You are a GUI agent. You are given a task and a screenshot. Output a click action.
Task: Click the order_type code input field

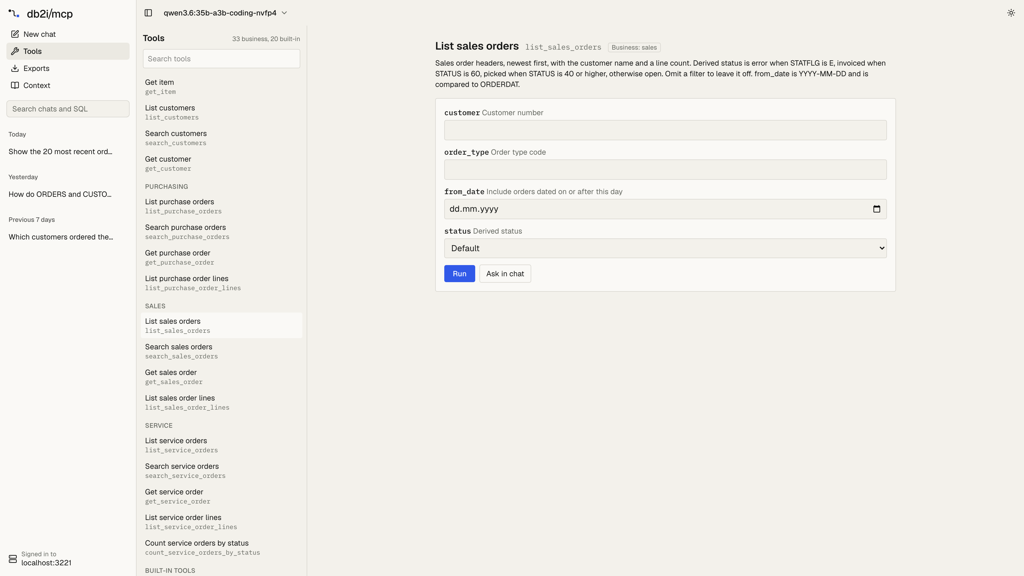point(665,170)
